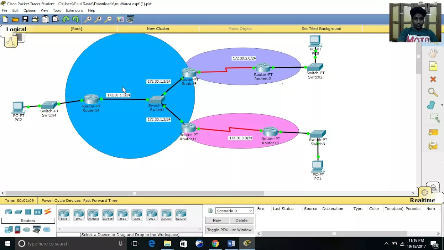
Task: Open the File menu
Action: pos(5,10)
